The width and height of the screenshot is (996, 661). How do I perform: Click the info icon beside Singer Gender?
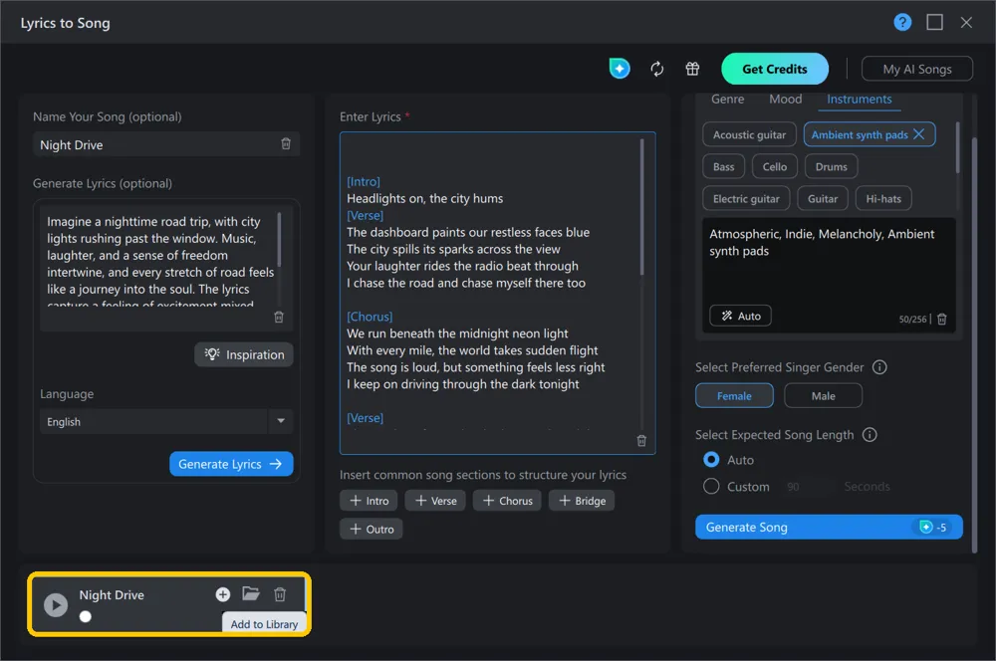(879, 367)
